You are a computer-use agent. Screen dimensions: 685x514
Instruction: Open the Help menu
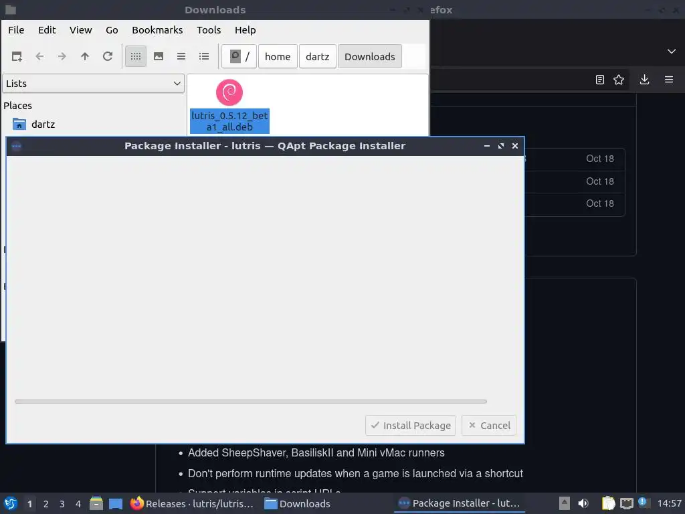pos(245,30)
